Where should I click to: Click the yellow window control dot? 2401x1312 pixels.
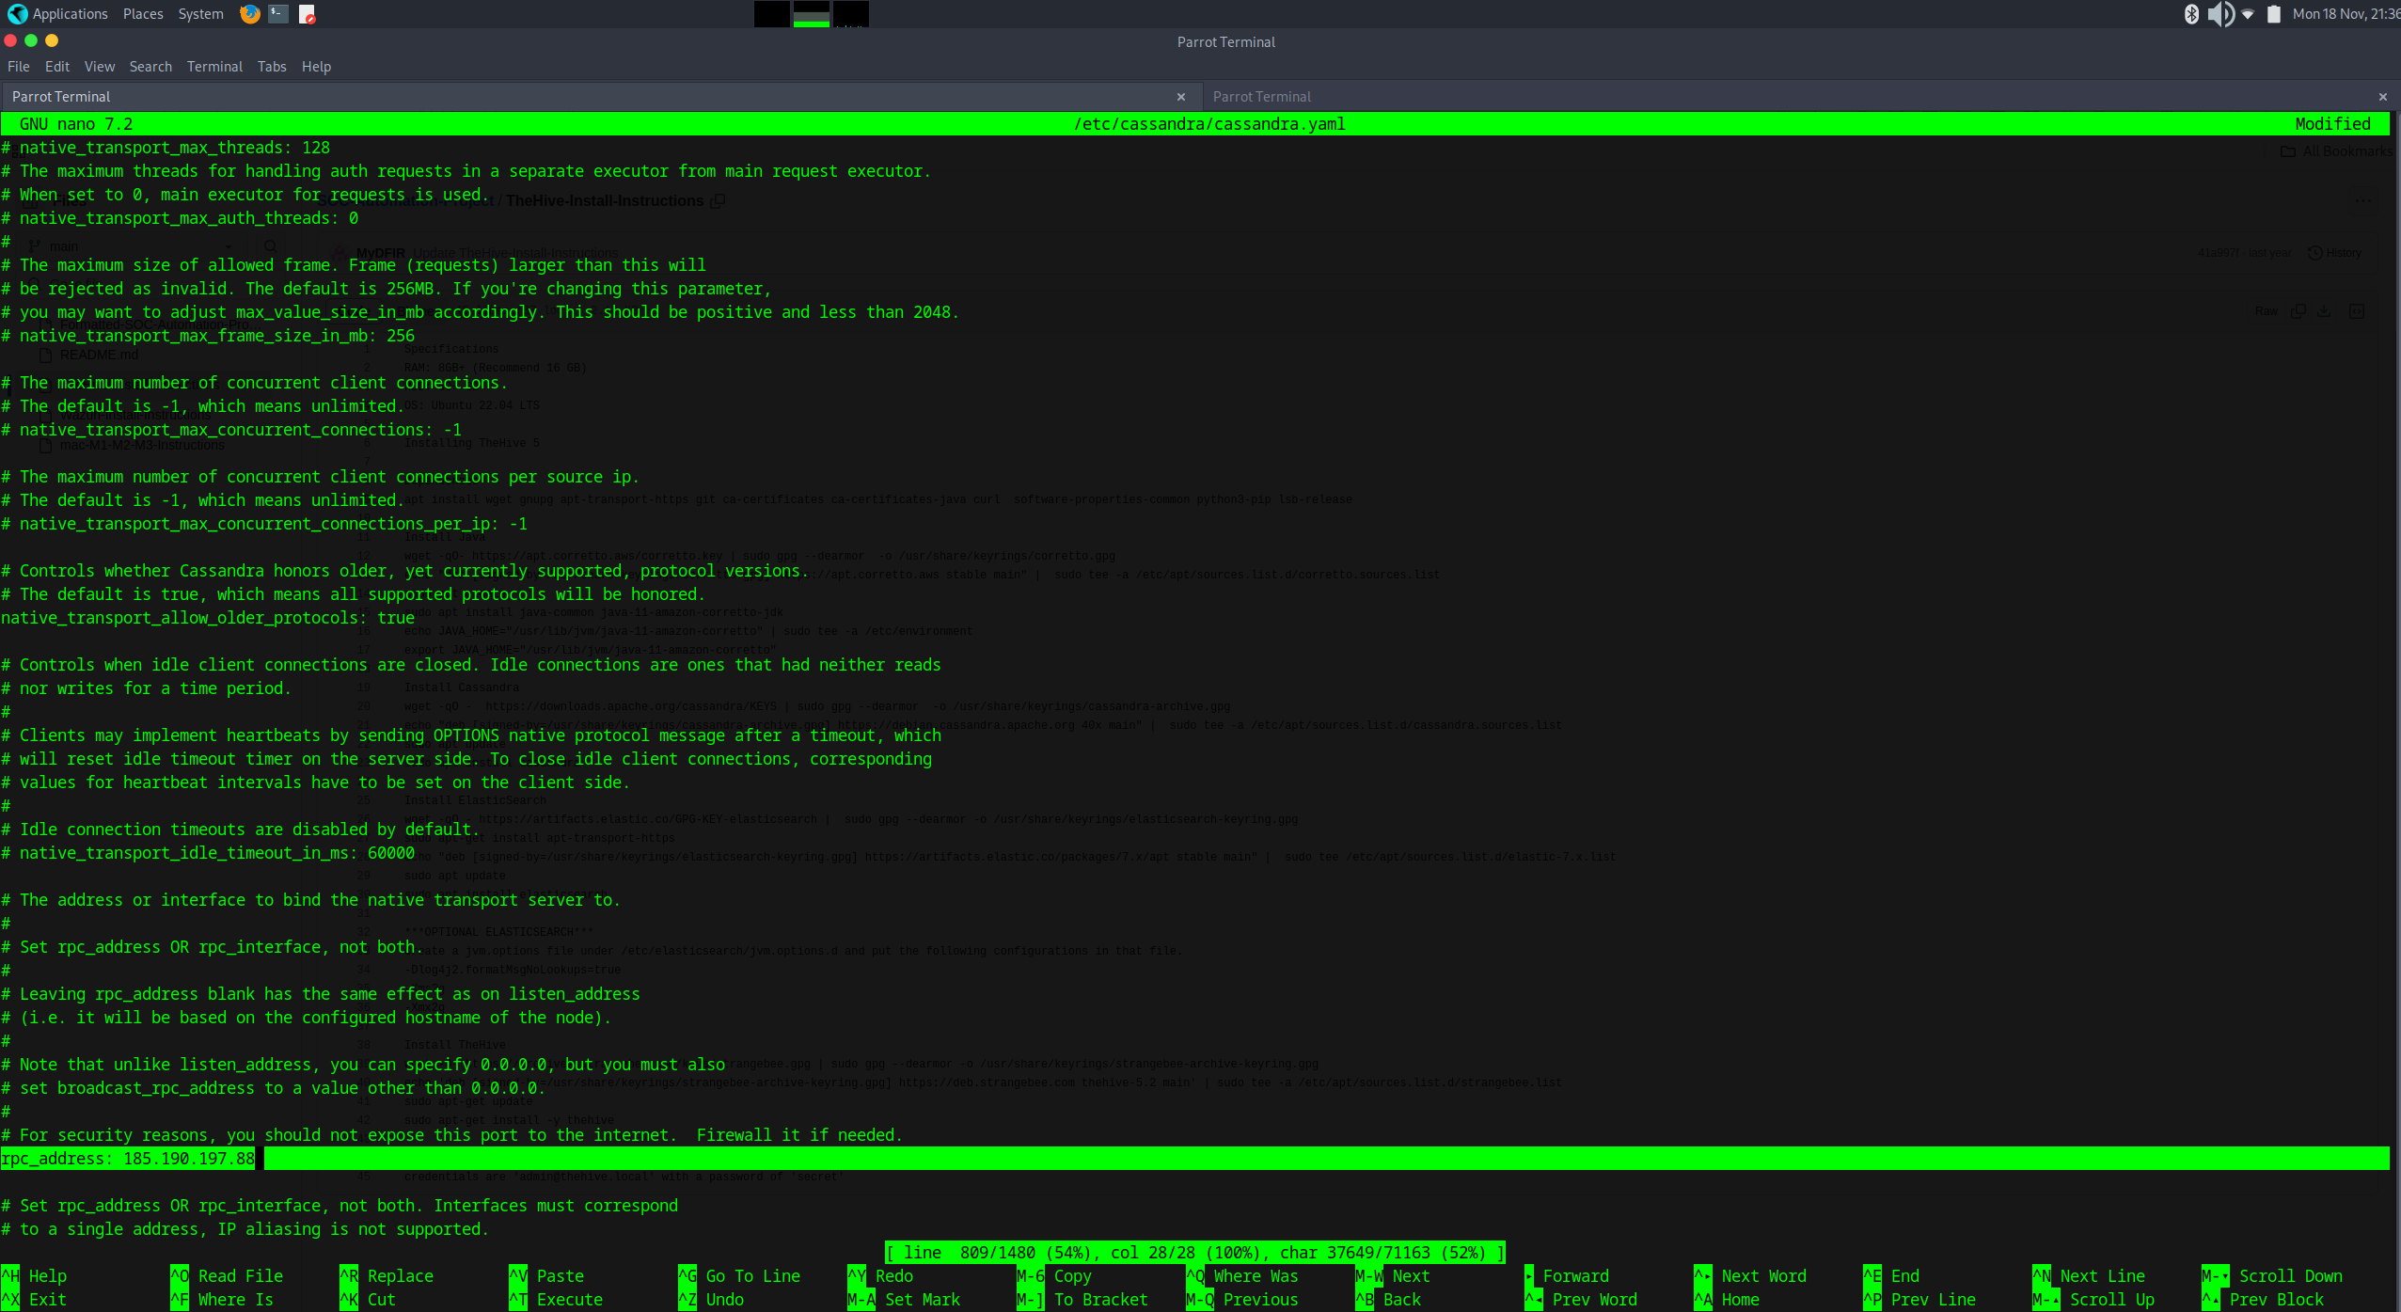[52, 40]
